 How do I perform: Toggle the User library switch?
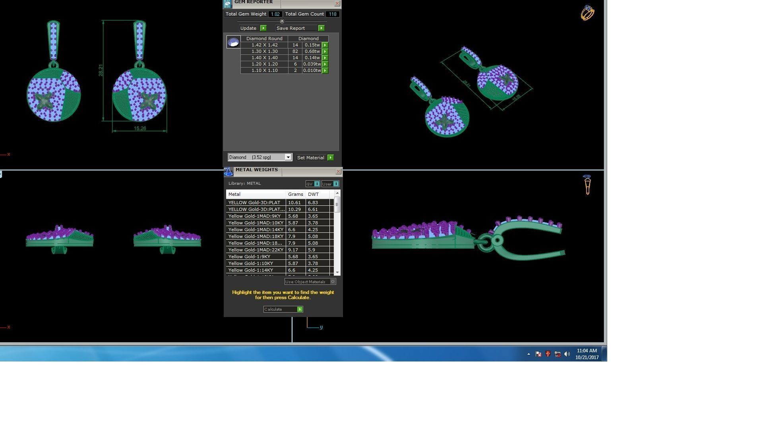click(x=336, y=184)
